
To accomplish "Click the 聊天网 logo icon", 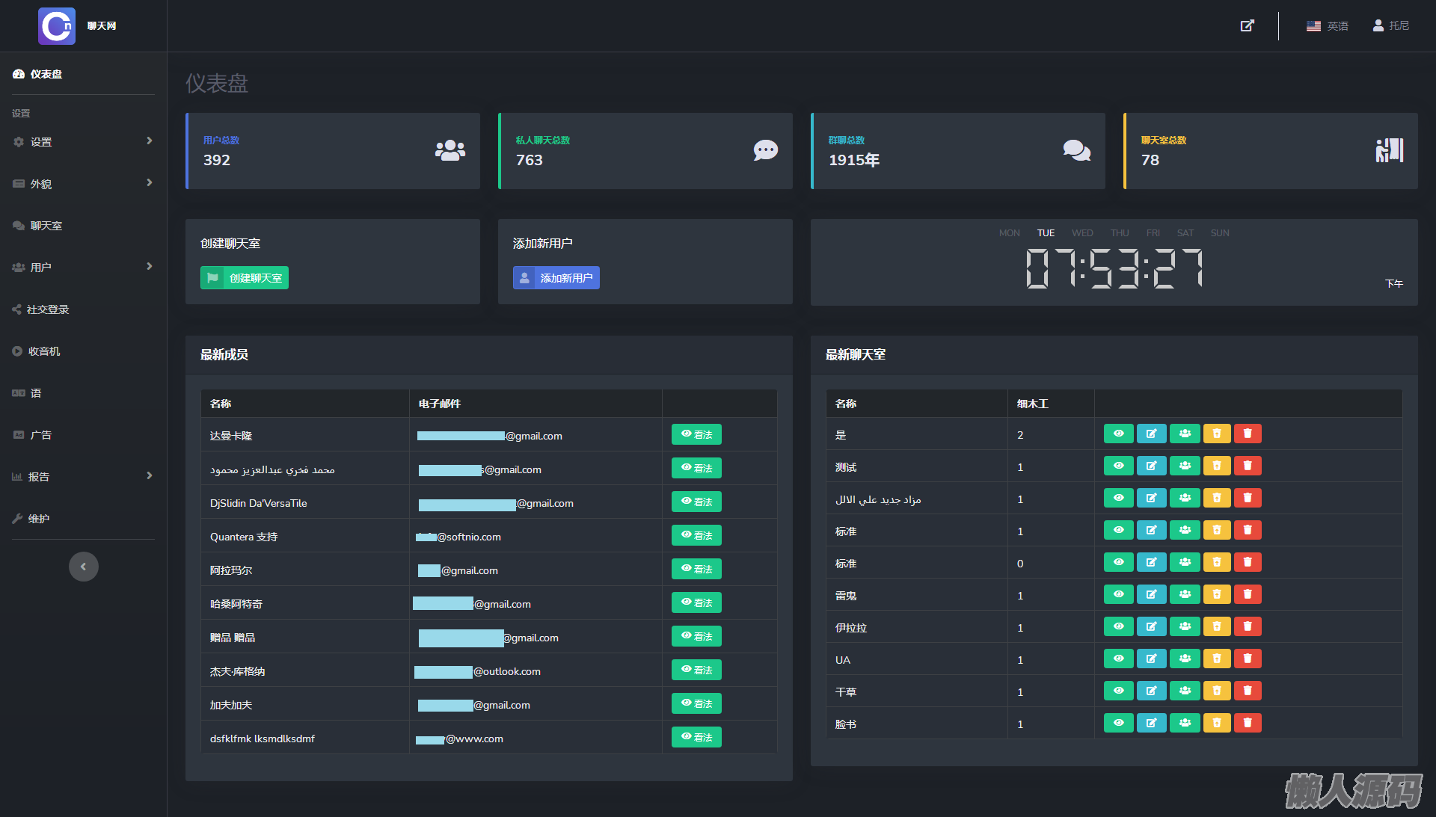I will [x=57, y=26].
